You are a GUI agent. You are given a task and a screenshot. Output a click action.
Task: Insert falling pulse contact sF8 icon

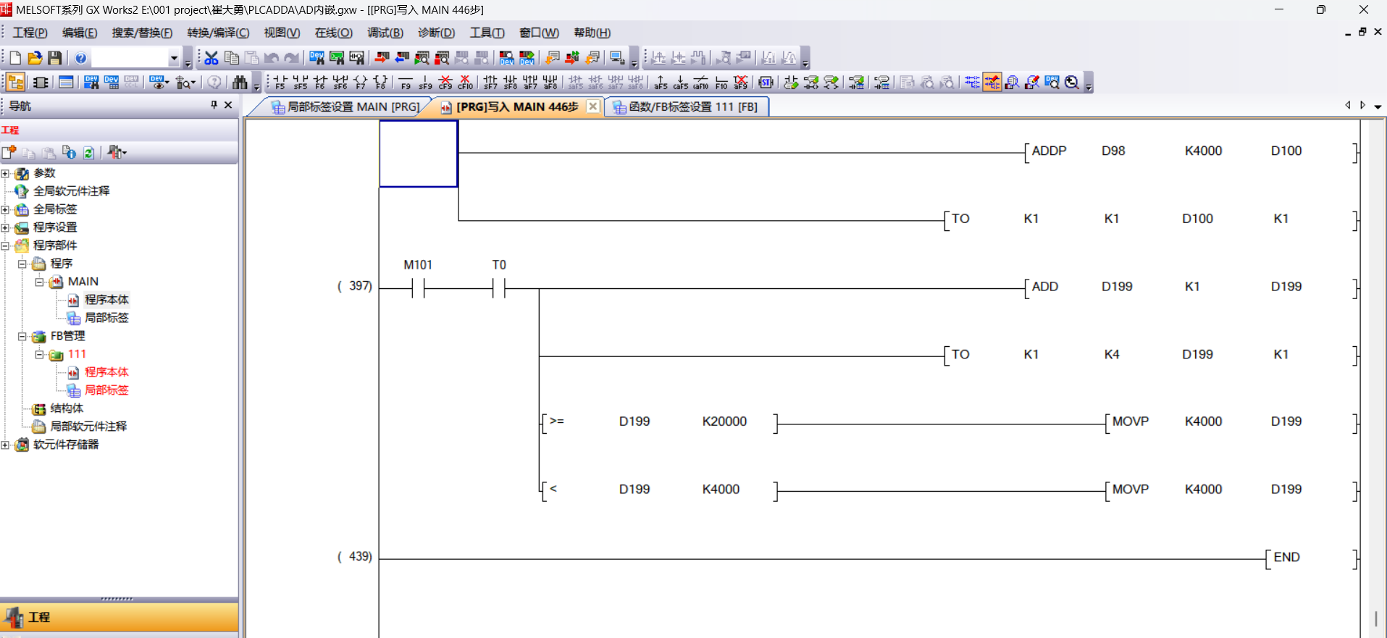(x=511, y=83)
